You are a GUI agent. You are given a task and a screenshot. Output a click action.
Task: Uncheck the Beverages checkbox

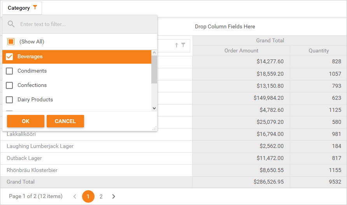[10, 57]
